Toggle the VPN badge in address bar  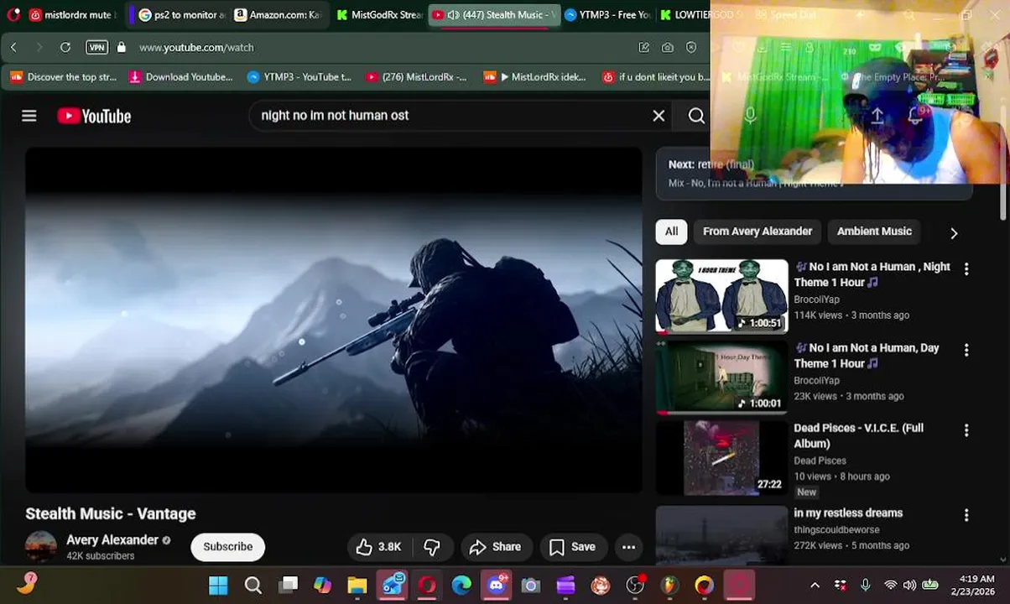(x=96, y=48)
